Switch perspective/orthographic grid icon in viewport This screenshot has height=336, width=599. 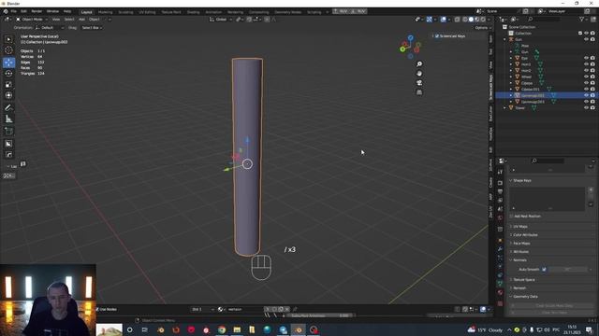coord(419,92)
